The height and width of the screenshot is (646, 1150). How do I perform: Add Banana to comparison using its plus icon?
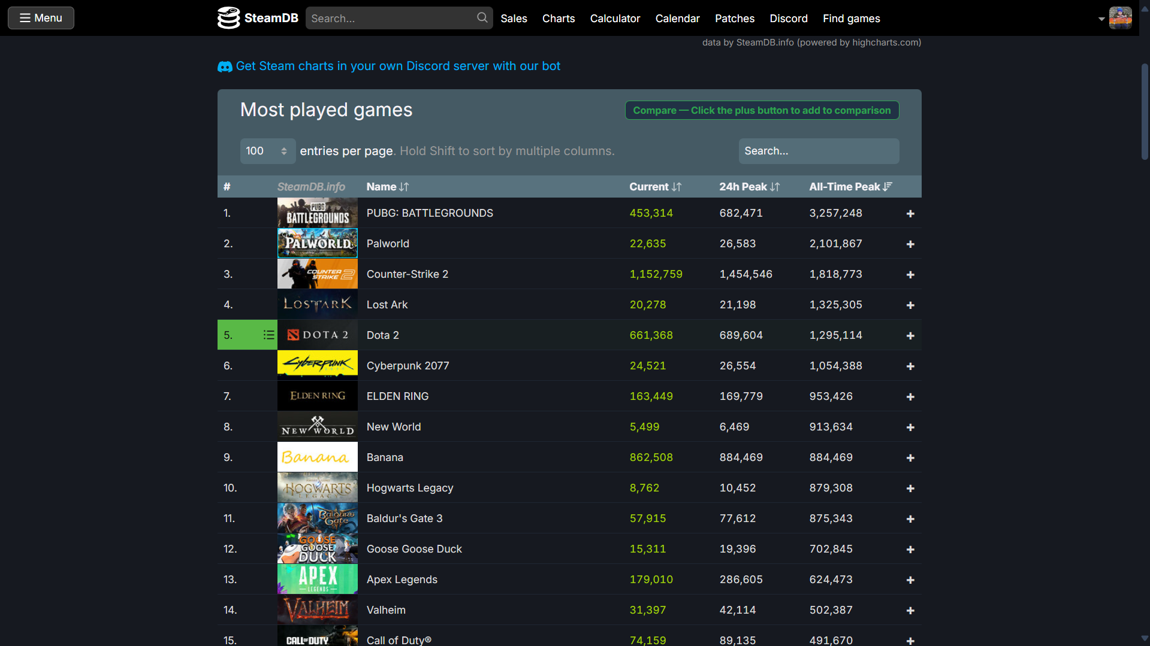click(910, 457)
